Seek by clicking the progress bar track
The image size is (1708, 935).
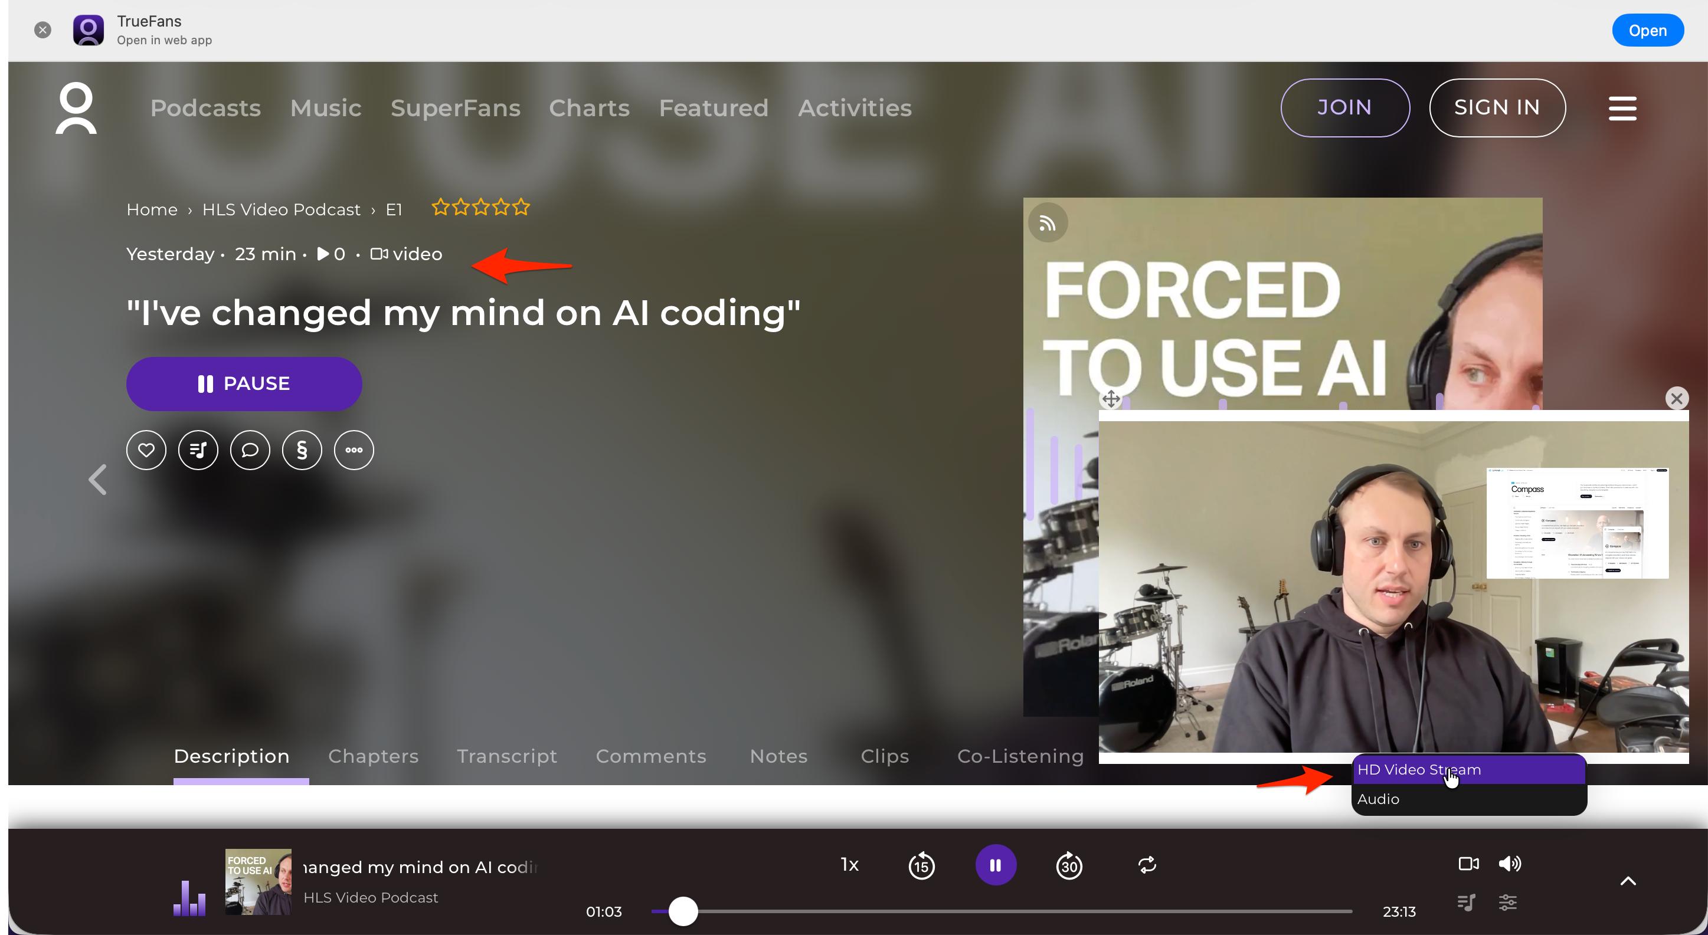[1001, 911]
